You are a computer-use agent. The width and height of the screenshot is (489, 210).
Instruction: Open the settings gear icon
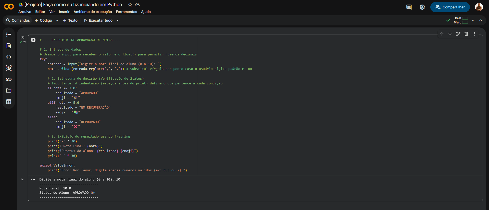point(422,7)
